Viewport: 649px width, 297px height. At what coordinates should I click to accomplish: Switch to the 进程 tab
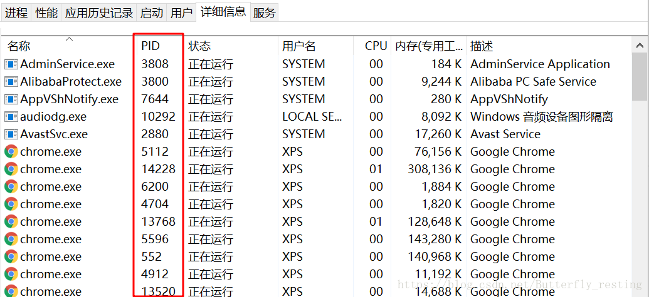click(x=16, y=13)
